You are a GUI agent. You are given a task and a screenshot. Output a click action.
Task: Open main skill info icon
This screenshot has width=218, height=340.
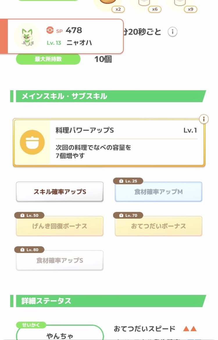pos(203,119)
